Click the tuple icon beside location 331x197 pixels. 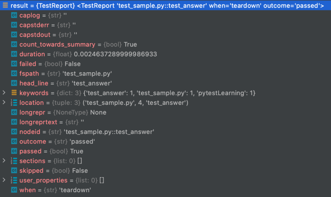[x=14, y=102]
